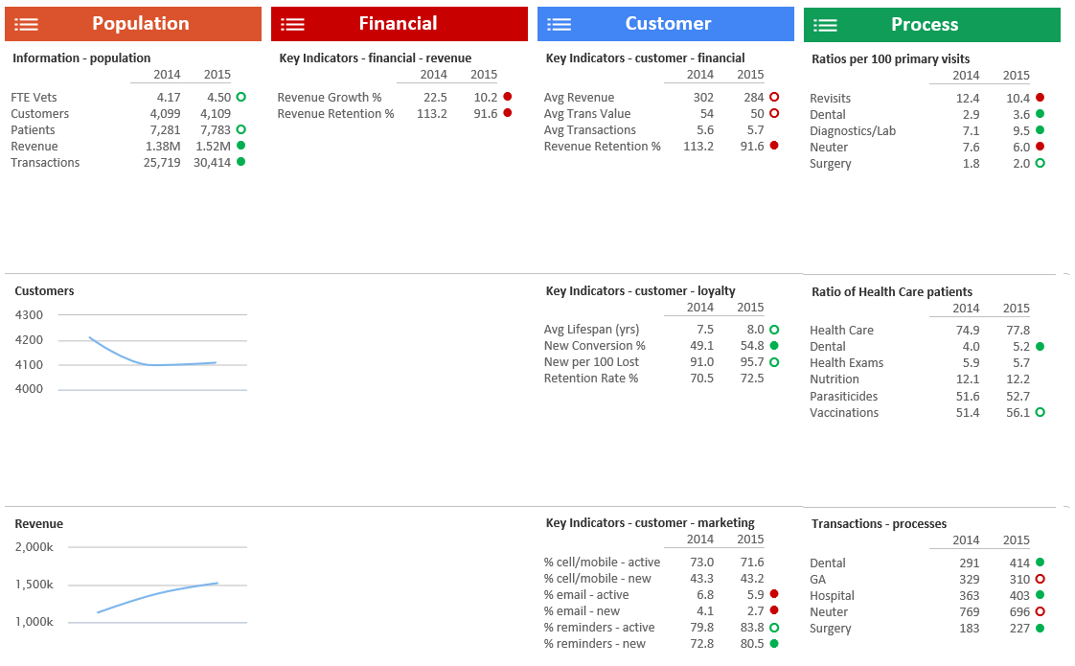Click the New per 100 Lost indicator
Image resolution: width=1075 pixels, height=666 pixels.
click(774, 361)
